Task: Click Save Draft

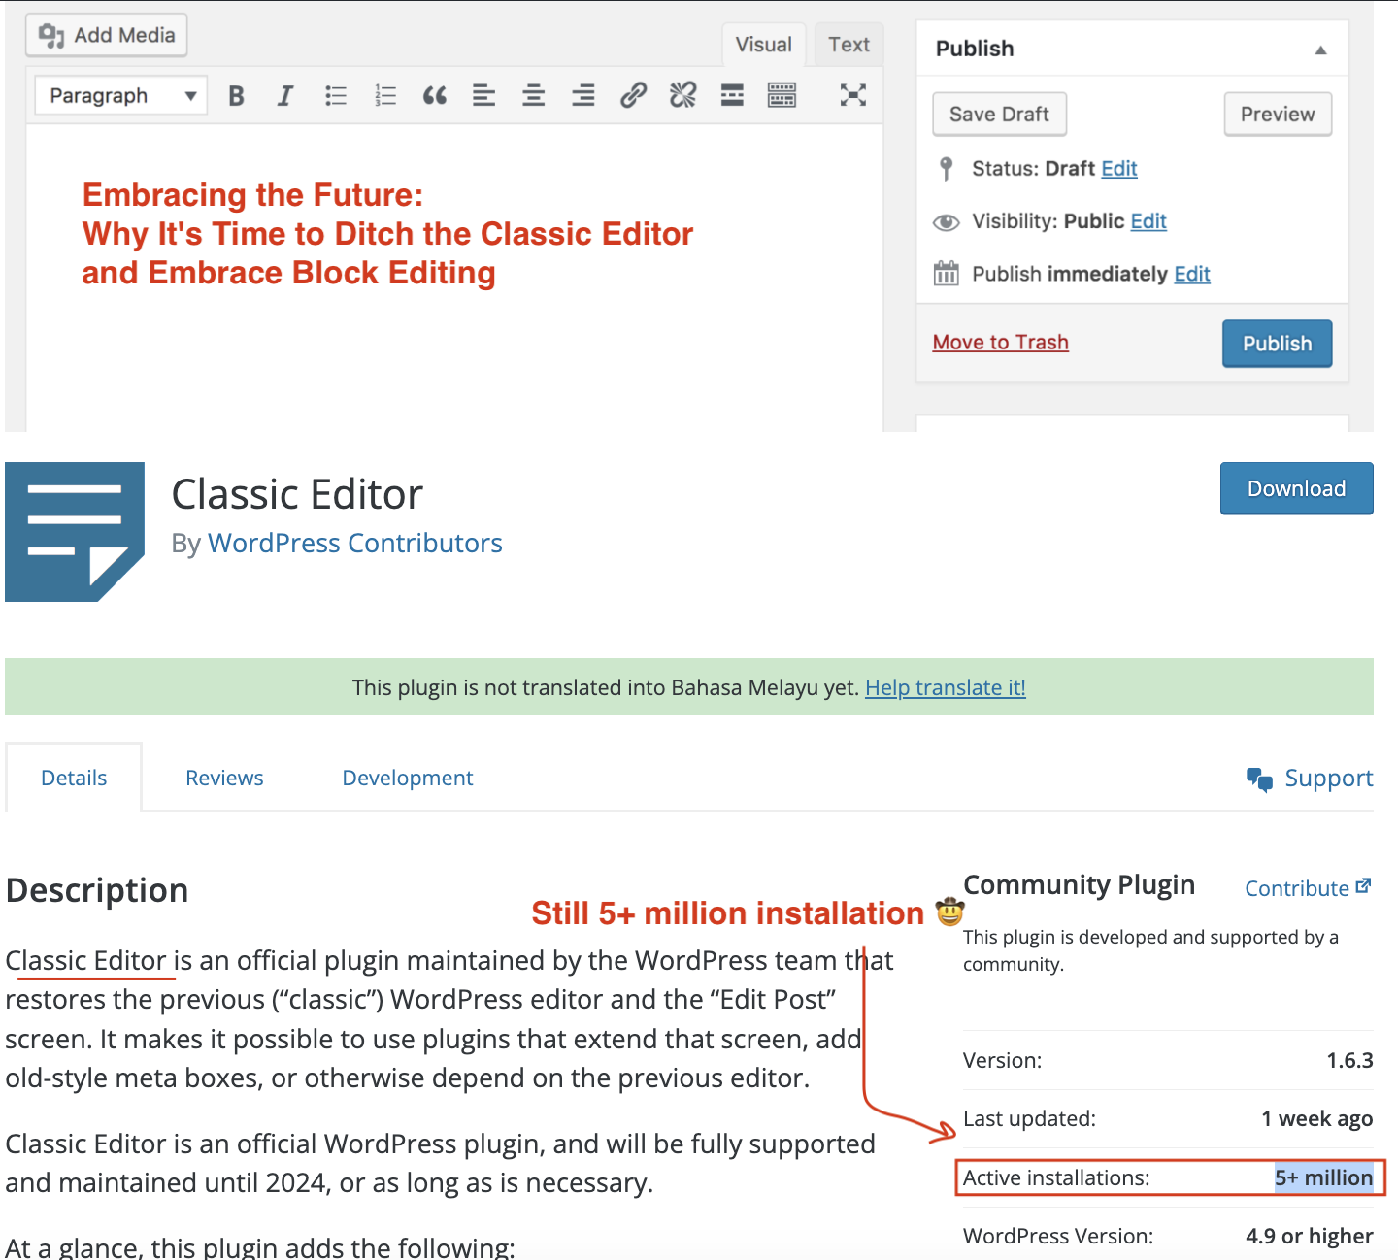Action: (999, 115)
